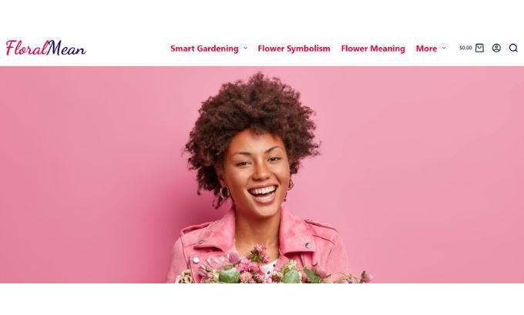
Task: Open the Smart Gardening menu item
Action: point(204,49)
